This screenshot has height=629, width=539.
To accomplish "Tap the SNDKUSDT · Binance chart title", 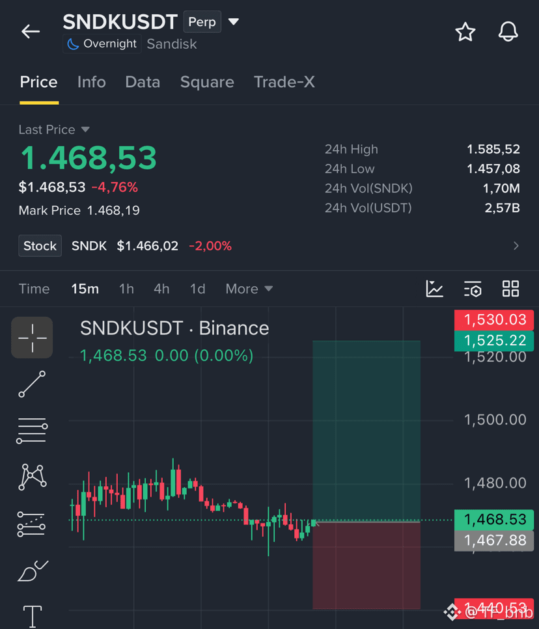I will 174,328.
